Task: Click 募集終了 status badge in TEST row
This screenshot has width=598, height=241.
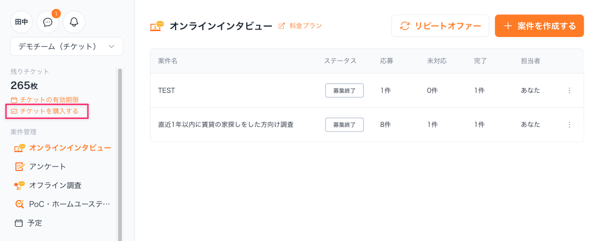Action: coord(344,90)
